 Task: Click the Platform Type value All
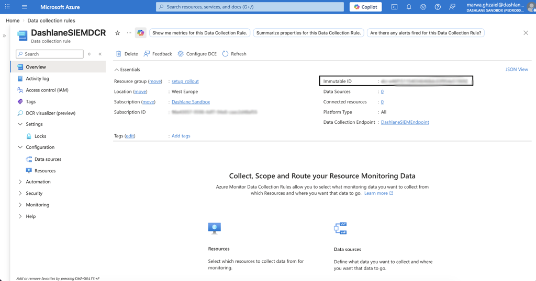[x=384, y=112]
